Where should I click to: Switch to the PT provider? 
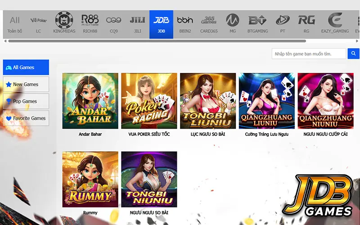(283, 24)
